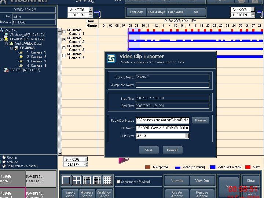Collapse the Audio/Video Data node

pyautogui.click(x=6, y=44)
